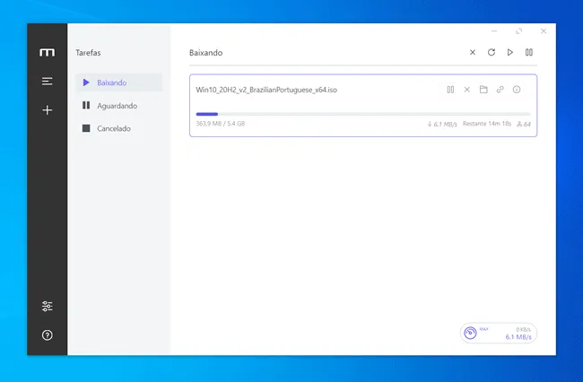
Task: Open the task list menu icon
Action: coord(48,81)
